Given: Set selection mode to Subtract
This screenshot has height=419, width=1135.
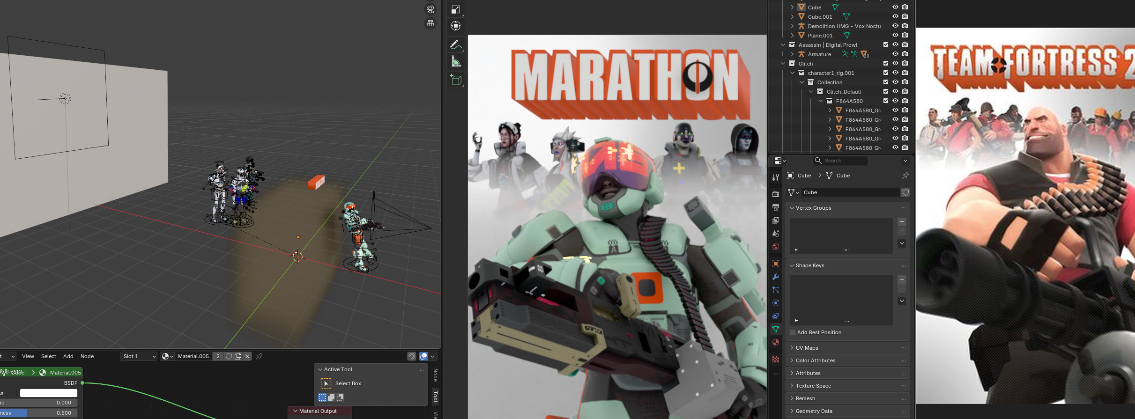Looking at the screenshot, I should pos(340,397).
